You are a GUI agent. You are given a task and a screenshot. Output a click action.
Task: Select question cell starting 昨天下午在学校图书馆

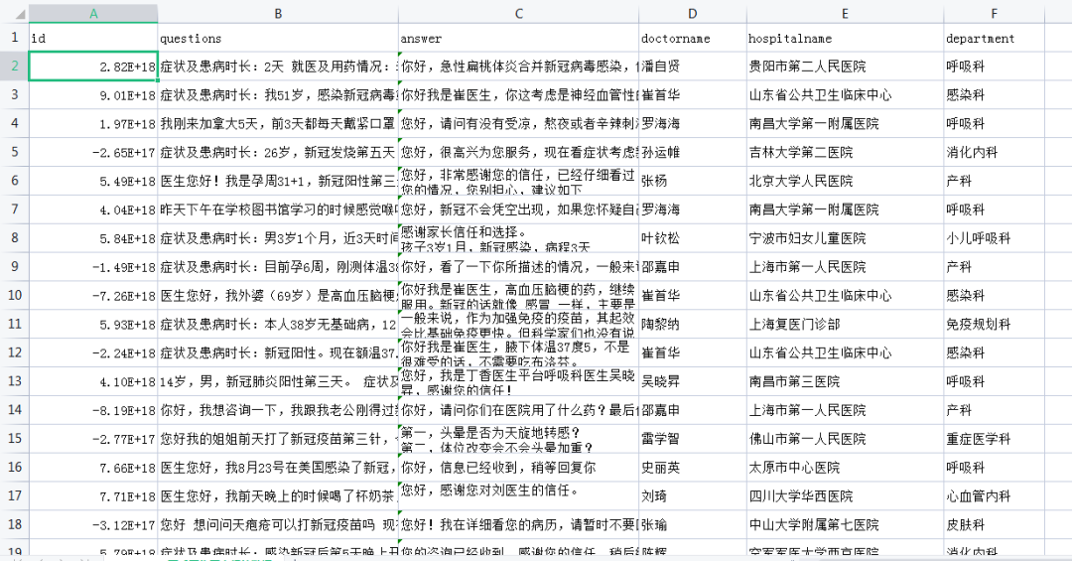tap(278, 210)
